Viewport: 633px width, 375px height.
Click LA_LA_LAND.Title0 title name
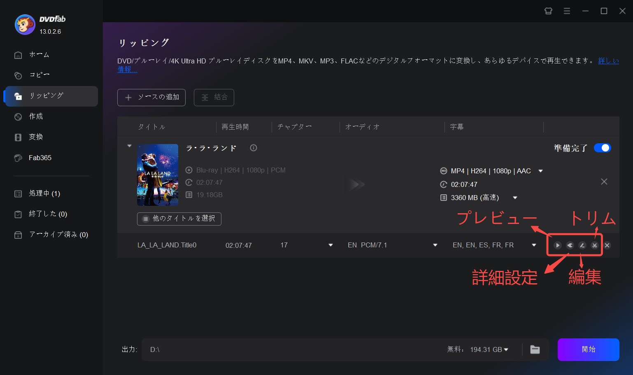[167, 245]
